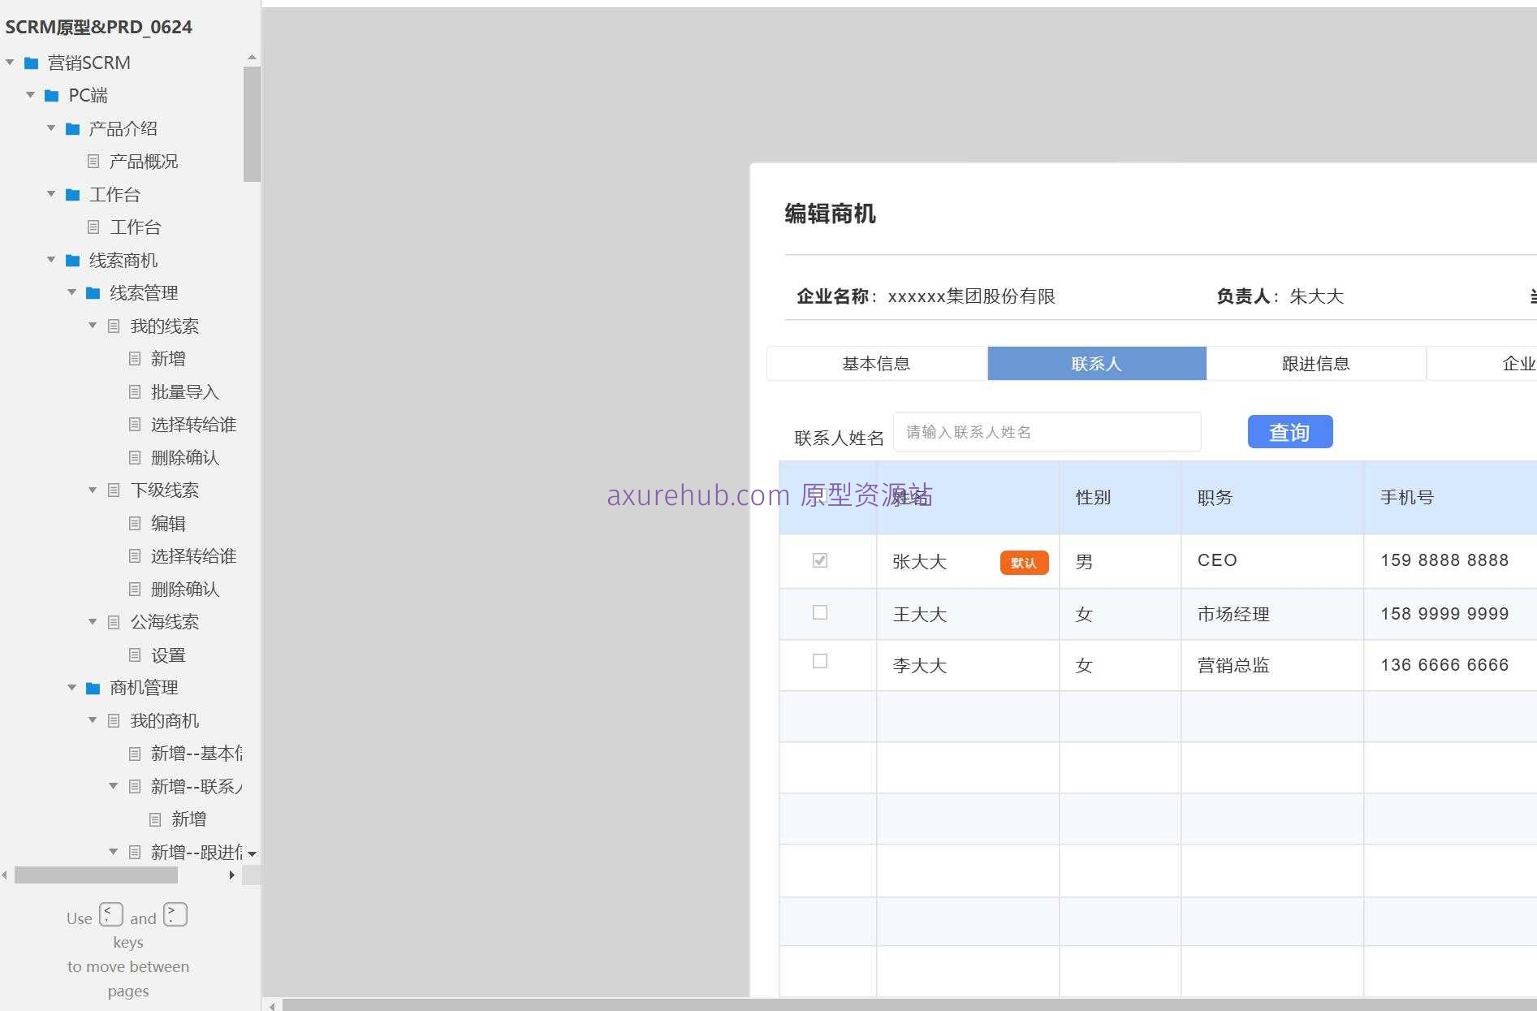Viewport: 1537px width, 1011px height.
Task: Select the 编辑 page icon under 下级线索
Action: click(x=134, y=523)
